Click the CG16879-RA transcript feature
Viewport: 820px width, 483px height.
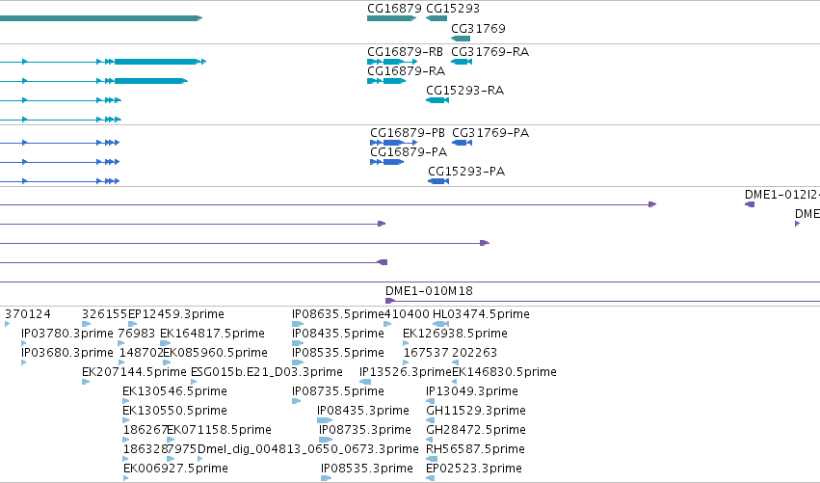[386, 81]
